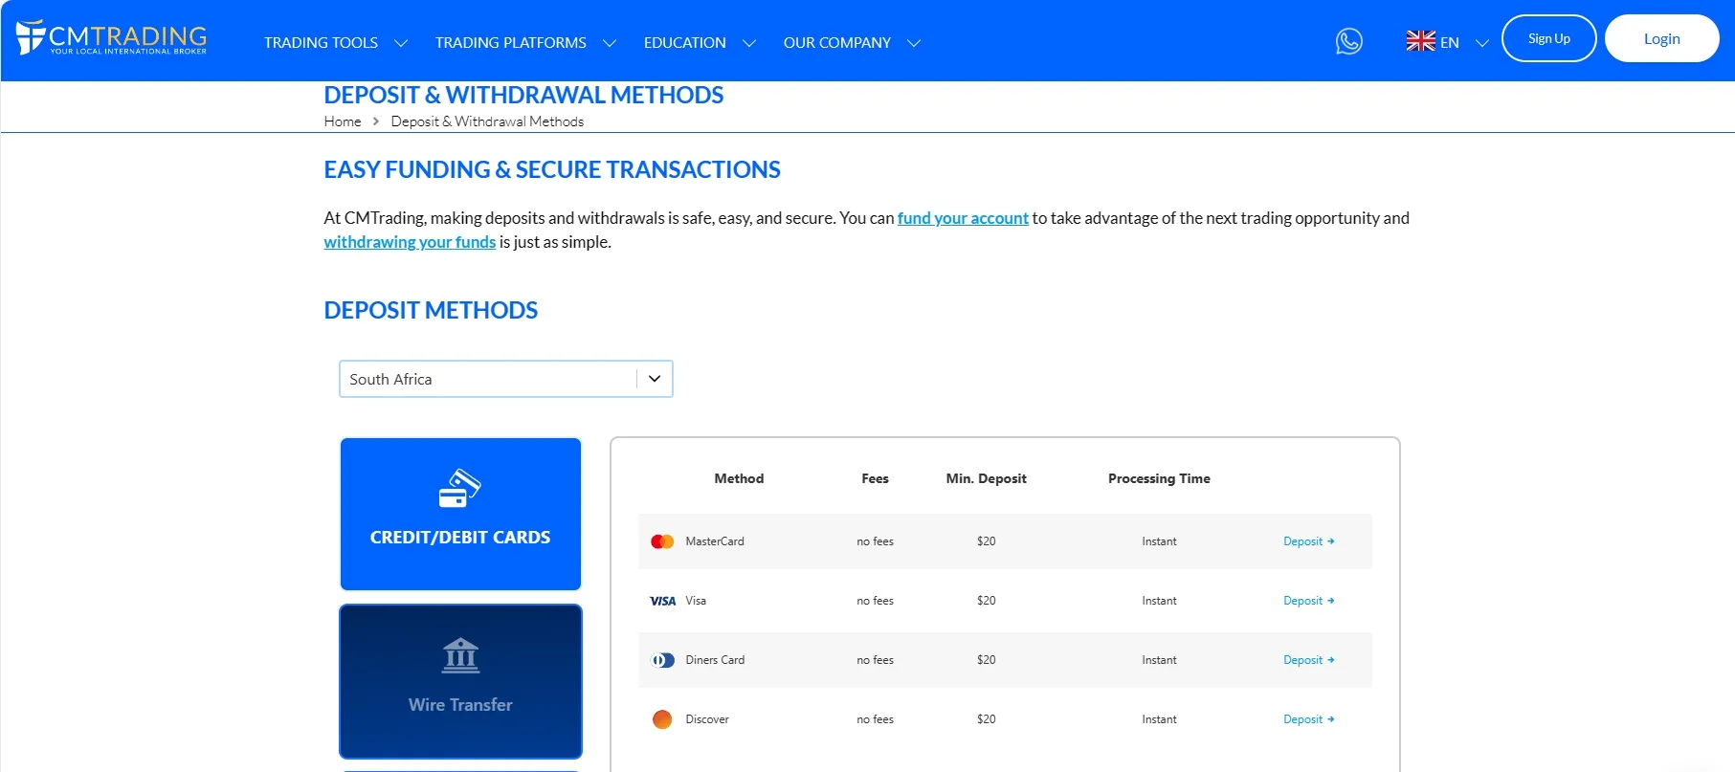Viewport: 1735px width, 772px height.
Task: Click 'no fees' in the Visa row
Action: click(875, 601)
